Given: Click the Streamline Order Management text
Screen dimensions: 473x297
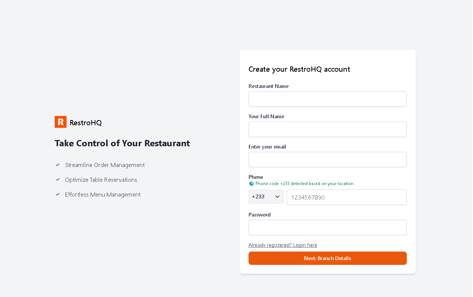Looking at the screenshot, I should tap(105, 165).
